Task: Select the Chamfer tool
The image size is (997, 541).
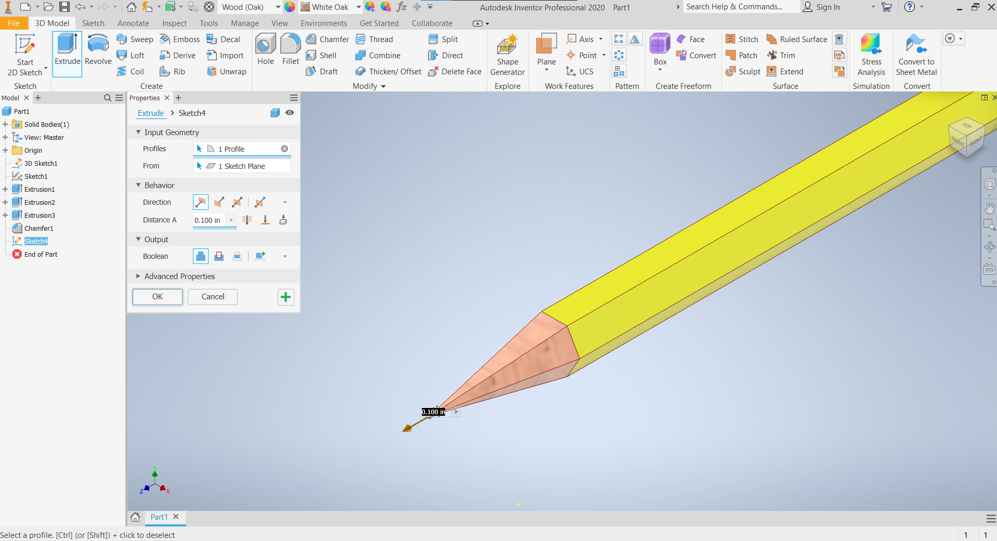Action: pyautogui.click(x=328, y=39)
